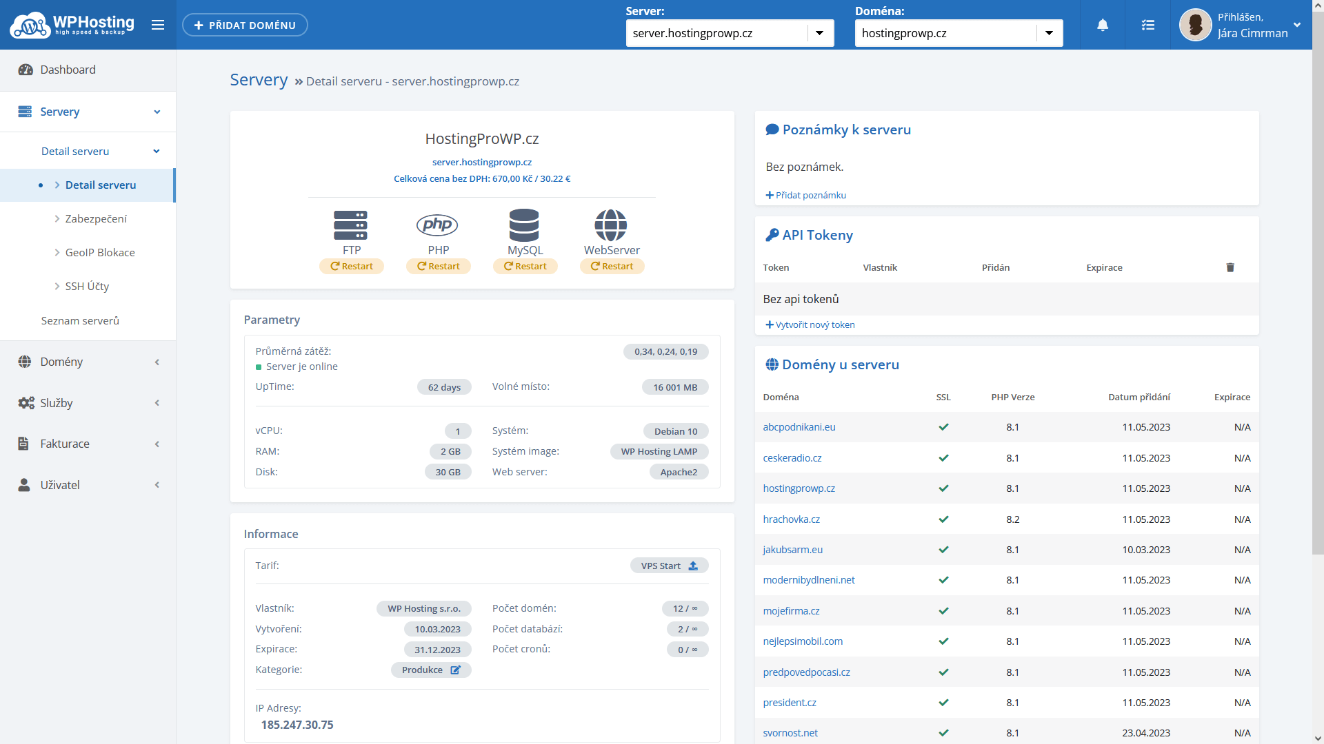
Task: Click upgrade icon next to VPS Start
Action: (693, 566)
